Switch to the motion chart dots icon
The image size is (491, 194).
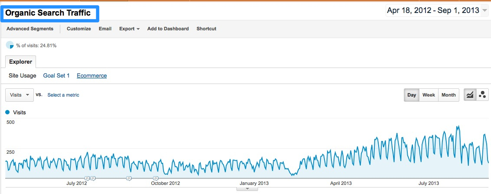[482, 95]
